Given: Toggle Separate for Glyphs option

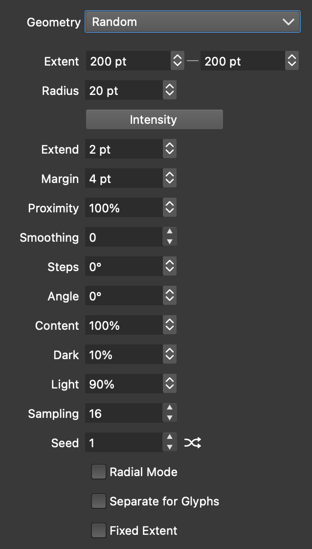Looking at the screenshot, I should pos(99,502).
